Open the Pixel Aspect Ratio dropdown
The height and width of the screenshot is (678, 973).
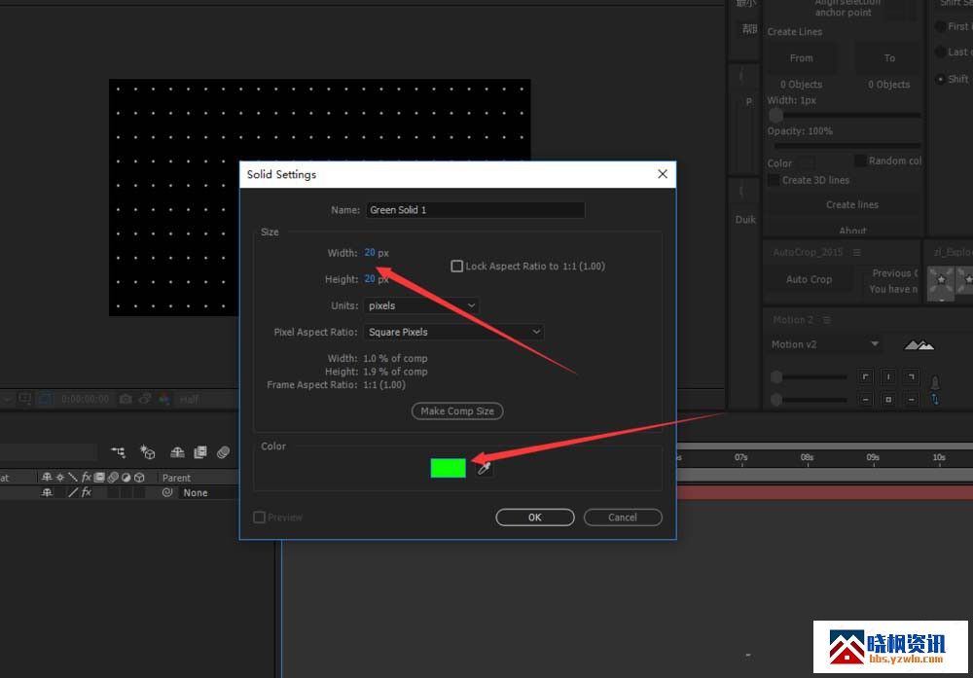[453, 332]
